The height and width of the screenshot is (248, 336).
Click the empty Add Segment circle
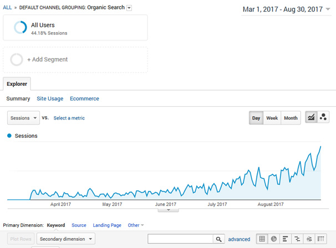[17, 59]
